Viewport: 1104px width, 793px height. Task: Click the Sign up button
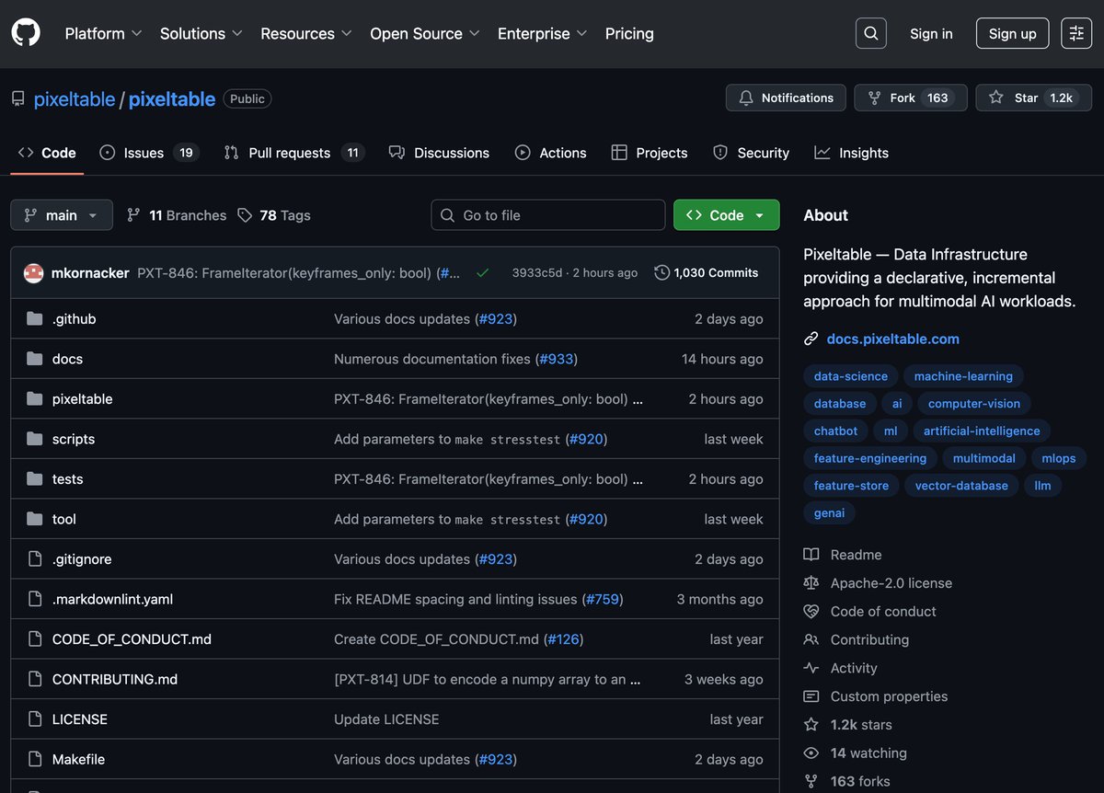[1012, 33]
